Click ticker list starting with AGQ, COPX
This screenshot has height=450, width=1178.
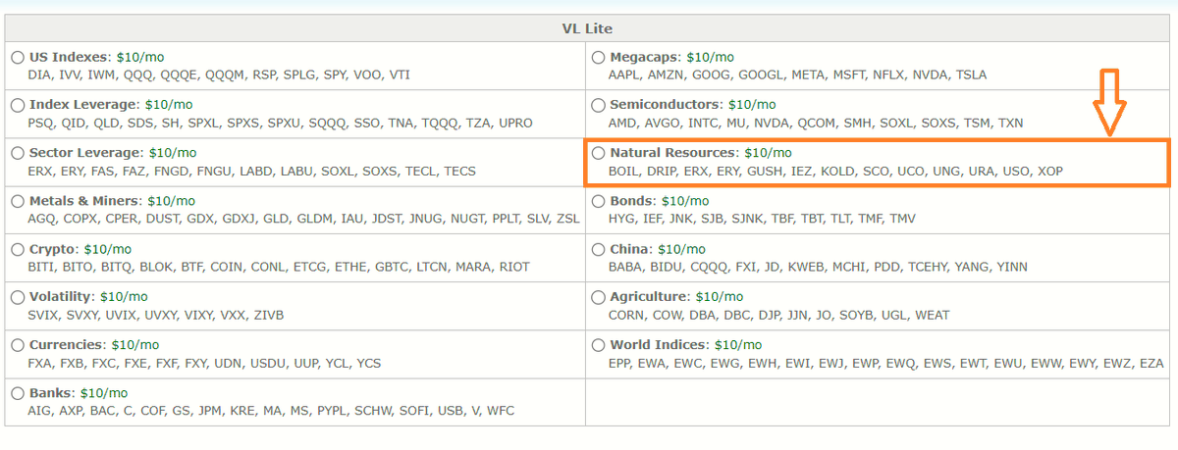click(304, 219)
